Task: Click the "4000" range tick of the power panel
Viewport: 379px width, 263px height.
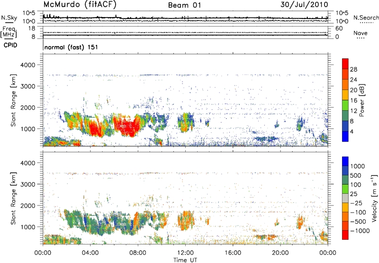Action: click(27, 65)
